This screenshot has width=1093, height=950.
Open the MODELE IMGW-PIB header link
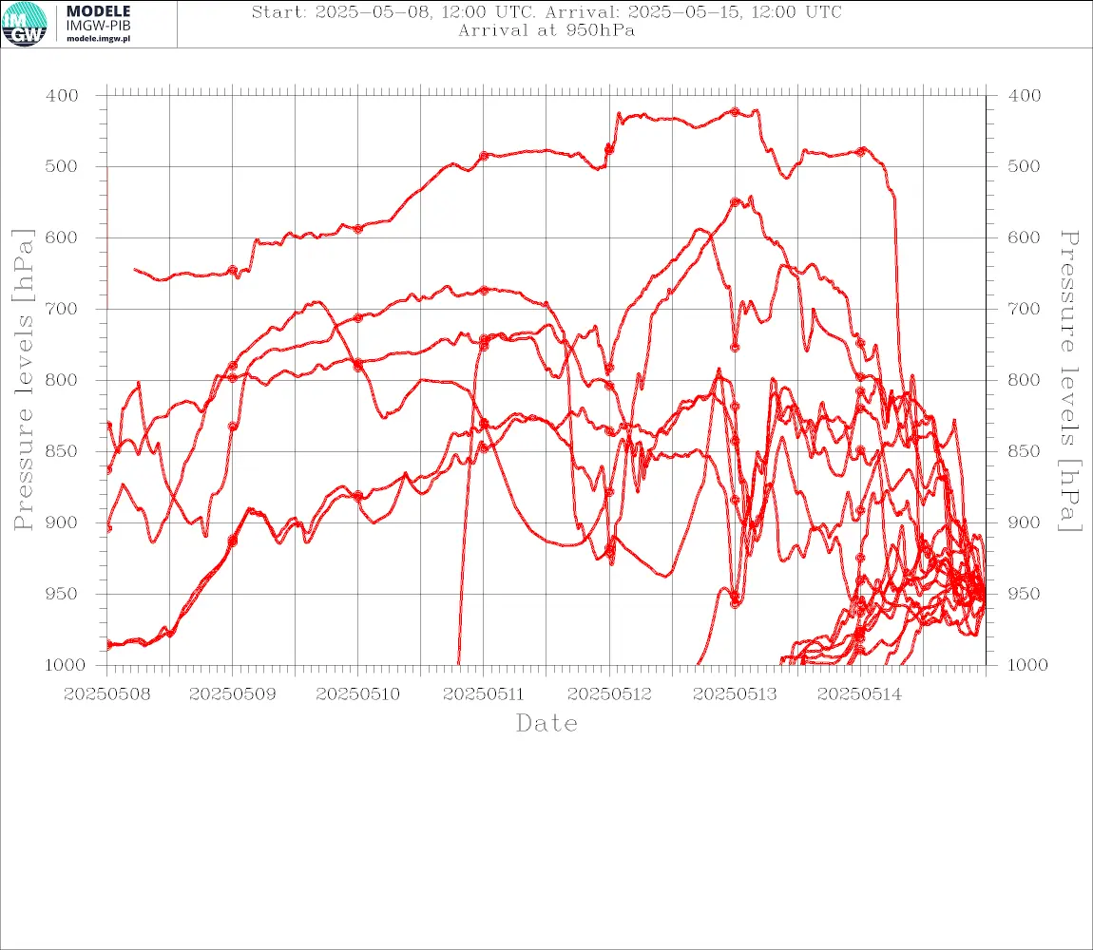click(x=98, y=19)
